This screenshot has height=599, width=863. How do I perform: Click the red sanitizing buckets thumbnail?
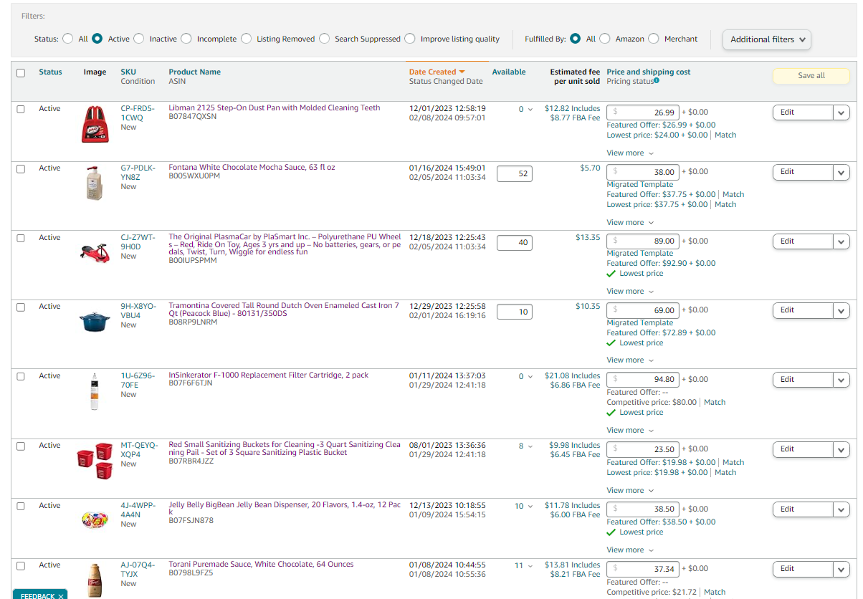(95, 460)
